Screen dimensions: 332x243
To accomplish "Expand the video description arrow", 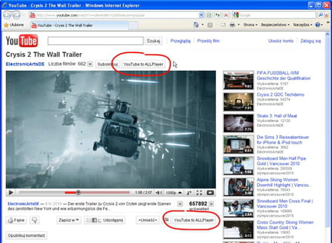I will pos(180,204).
